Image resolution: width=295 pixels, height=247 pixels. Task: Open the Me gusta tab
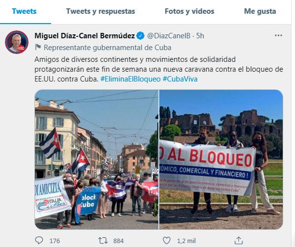260,11
